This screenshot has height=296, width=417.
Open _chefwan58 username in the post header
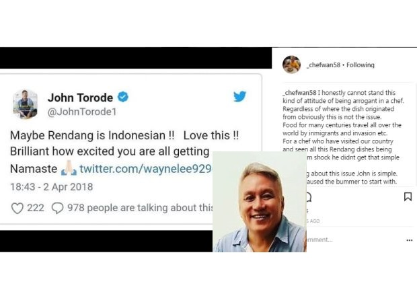coord(323,65)
